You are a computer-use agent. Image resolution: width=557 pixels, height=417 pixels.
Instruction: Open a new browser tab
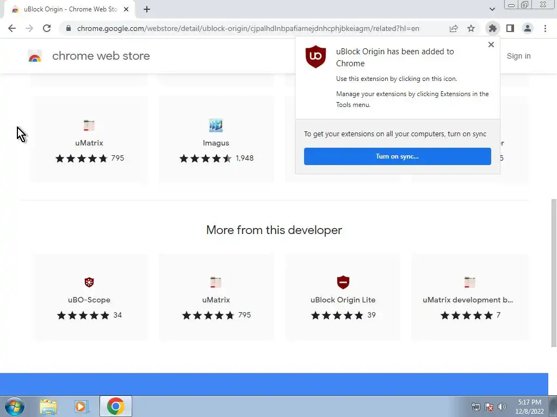point(147,10)
